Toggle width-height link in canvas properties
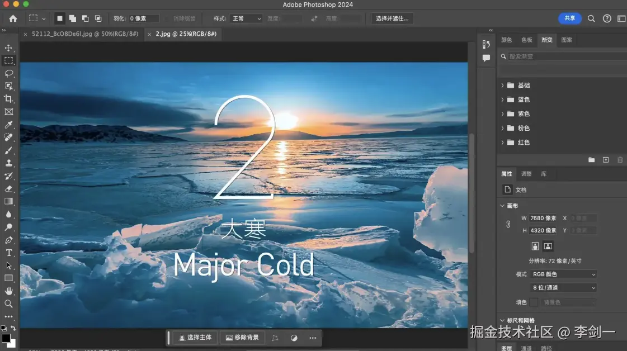 [x=508, y=224]
